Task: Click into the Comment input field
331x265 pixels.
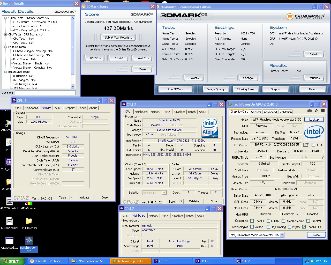Action: pyautogui.click(x=45, y=93)
